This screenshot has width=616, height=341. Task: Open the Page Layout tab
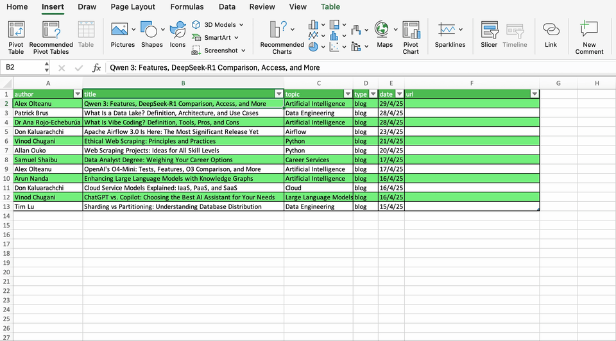[x=133, y=7]
